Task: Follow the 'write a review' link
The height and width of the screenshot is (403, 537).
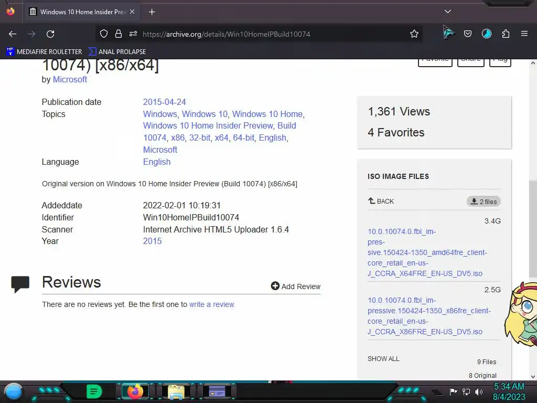Action: click(212, 304)
